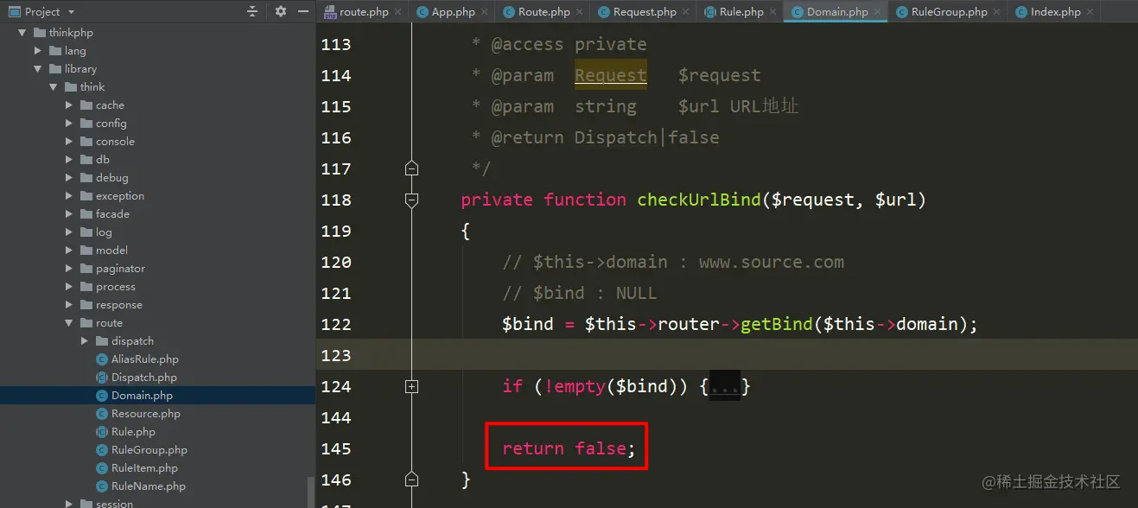Close the Request.php tab
This screenshot has width=1138, height=508.
686,12
